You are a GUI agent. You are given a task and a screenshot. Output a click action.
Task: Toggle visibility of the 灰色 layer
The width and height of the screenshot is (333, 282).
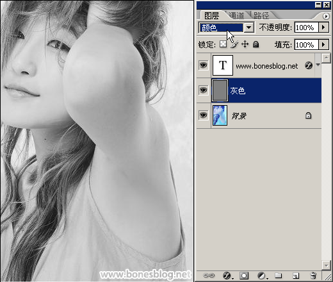click(203, 90)
